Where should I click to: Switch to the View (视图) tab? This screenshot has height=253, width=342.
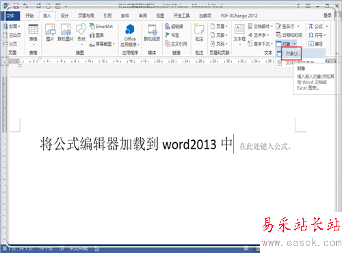(x=160, y=16)
